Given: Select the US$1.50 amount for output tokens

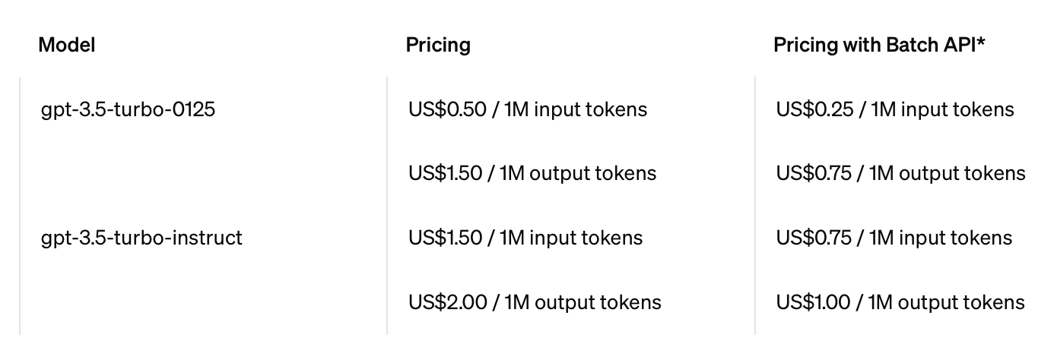Looking at the screenshot, I should coord(446,173).
